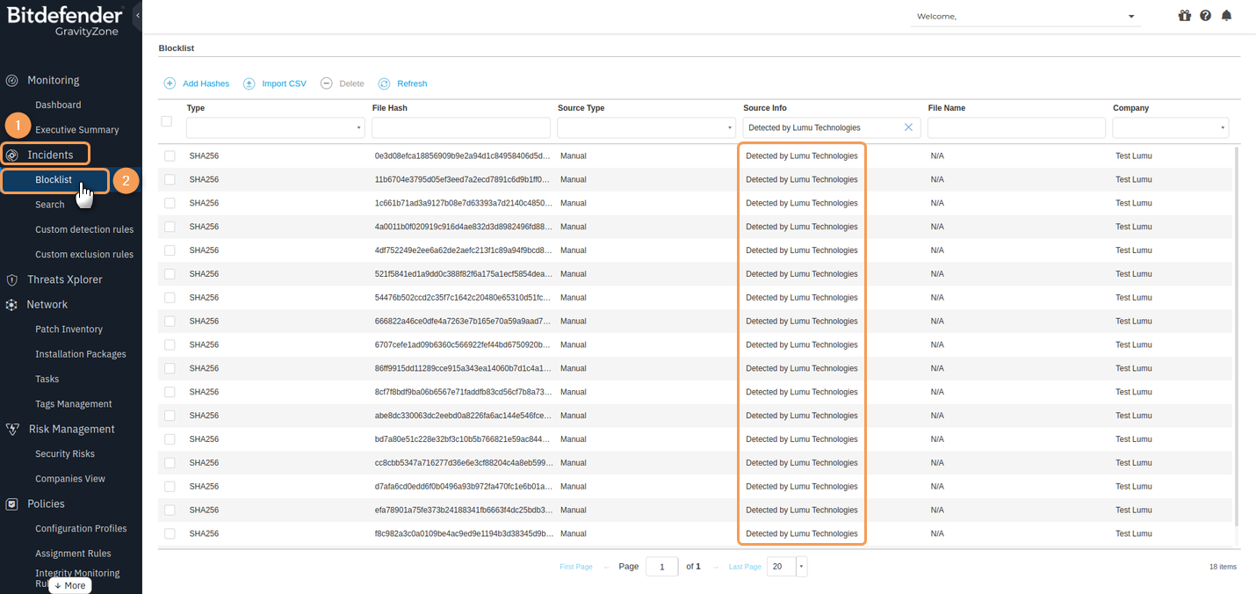Click the Add Hashes plus icon
This screenshot has height=594, width=1256.
tap(170, 83)
